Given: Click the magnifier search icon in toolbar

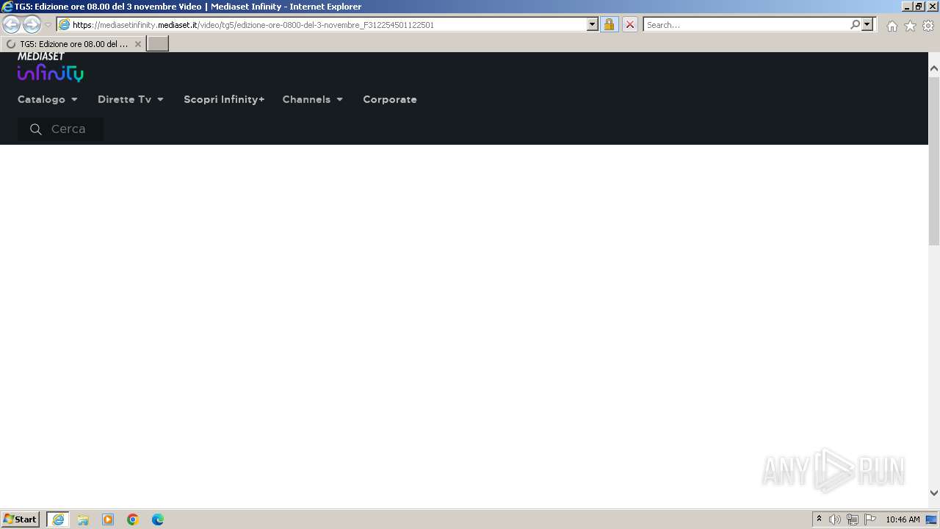Looking at the screenshot, I should point(855,24).
